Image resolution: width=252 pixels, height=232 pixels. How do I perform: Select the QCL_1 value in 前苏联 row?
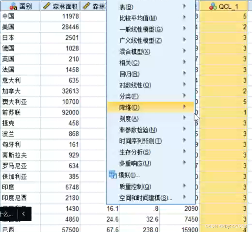click(x=223, y=112)
